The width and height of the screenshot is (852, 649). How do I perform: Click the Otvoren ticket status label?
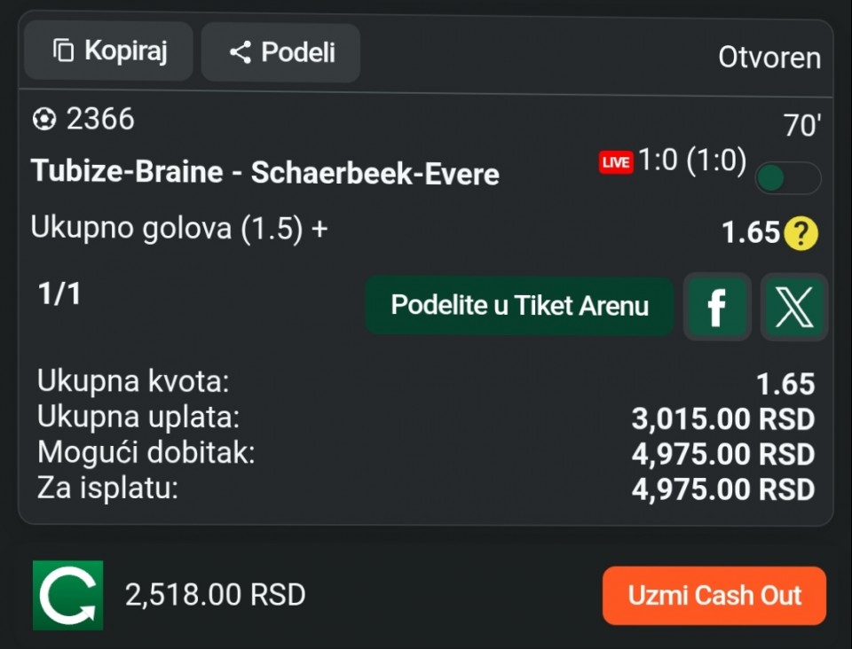click(x=769, y=58)
